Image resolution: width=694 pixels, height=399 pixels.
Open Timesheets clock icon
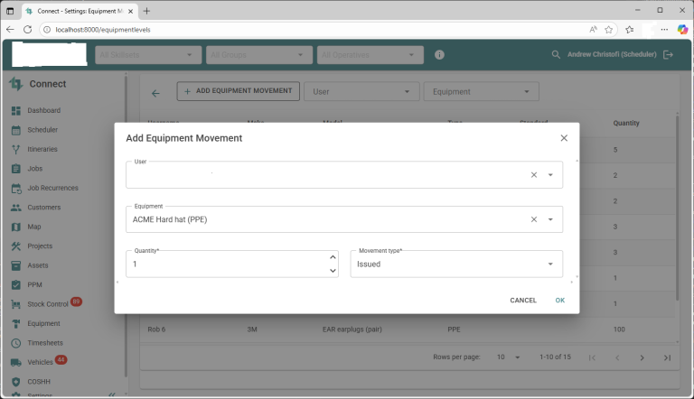click(16, 343)
